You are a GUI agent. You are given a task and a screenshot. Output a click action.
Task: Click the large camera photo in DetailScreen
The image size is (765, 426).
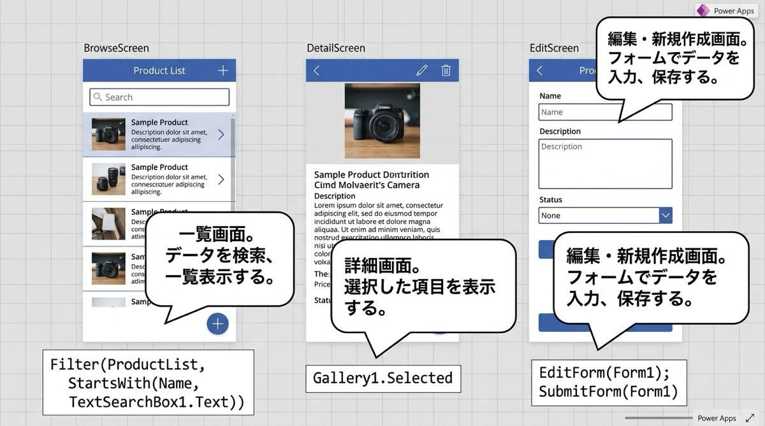coord(382,120)
